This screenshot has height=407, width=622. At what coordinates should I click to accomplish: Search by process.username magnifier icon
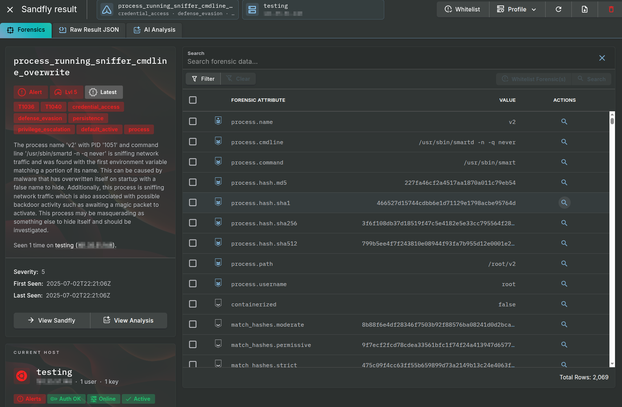point(564,284)
